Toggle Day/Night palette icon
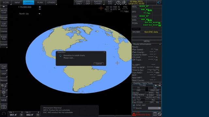Viewport: 209px width, 117px height. 4,87
